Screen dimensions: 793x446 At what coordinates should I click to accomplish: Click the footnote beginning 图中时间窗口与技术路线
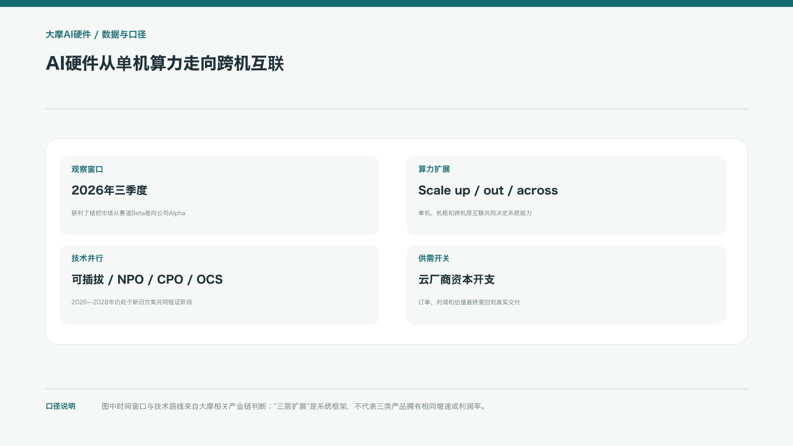coord(295,406)
